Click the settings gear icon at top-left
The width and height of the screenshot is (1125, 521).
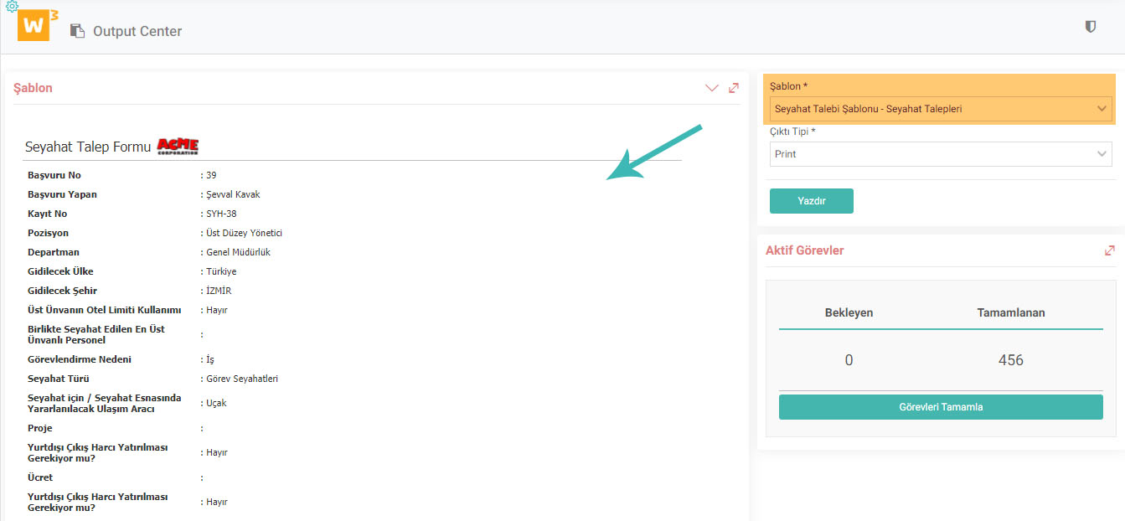[x=12, y=6]
